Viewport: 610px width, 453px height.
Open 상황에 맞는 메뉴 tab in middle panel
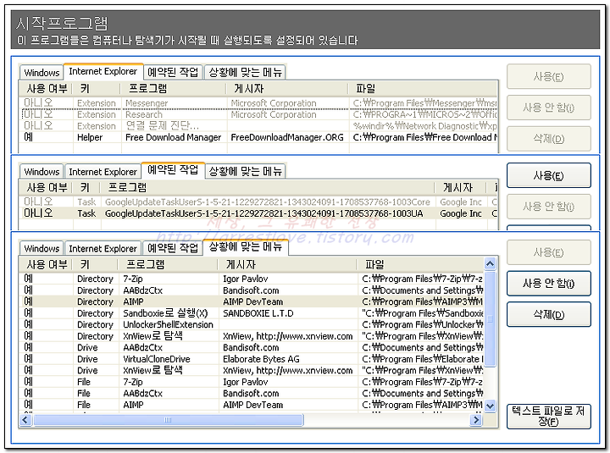point(245,172)
